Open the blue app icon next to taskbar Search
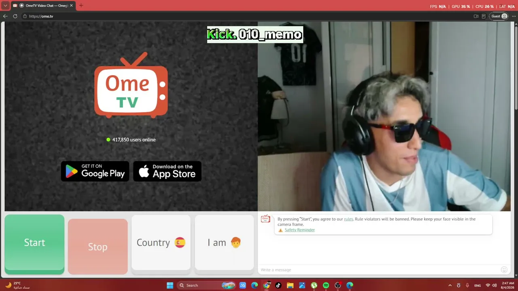The width and height of the screenshot is (518, 291). pos(242,285)
